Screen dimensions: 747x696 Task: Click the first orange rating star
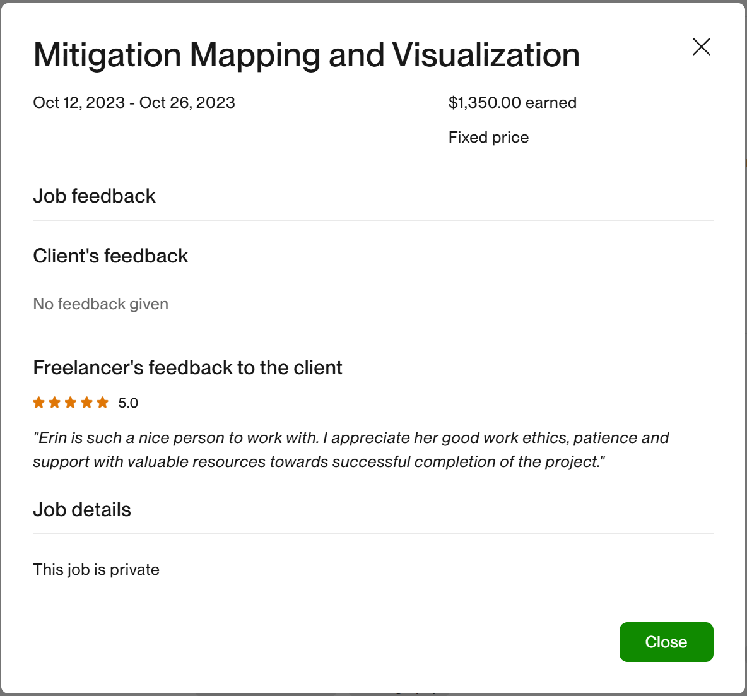(39, 403)
